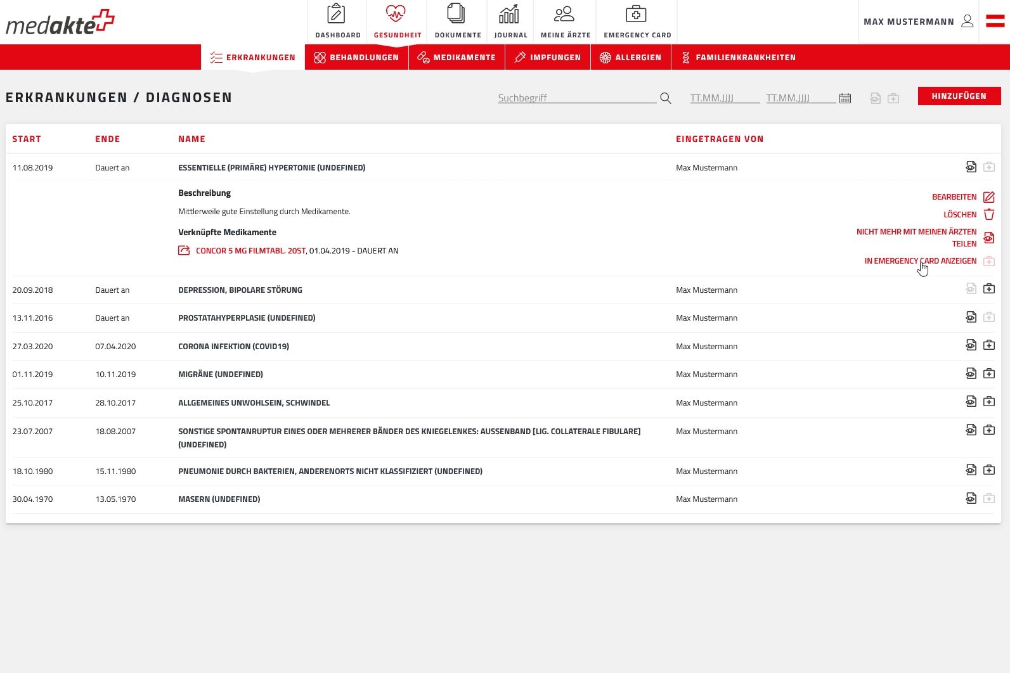This screenshot has width=1010, height=673.
Task: Toggle doctor sharing icon for Prostatahyperplasie row
Action: 971,317
